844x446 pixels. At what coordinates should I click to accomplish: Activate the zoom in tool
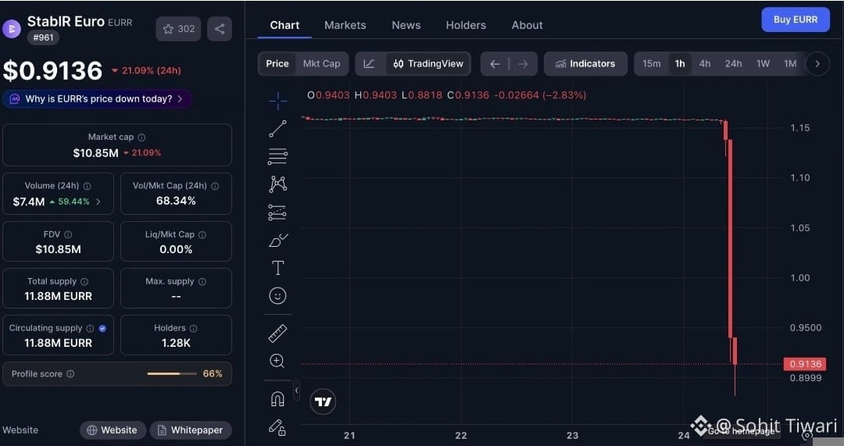pos(277,361)
